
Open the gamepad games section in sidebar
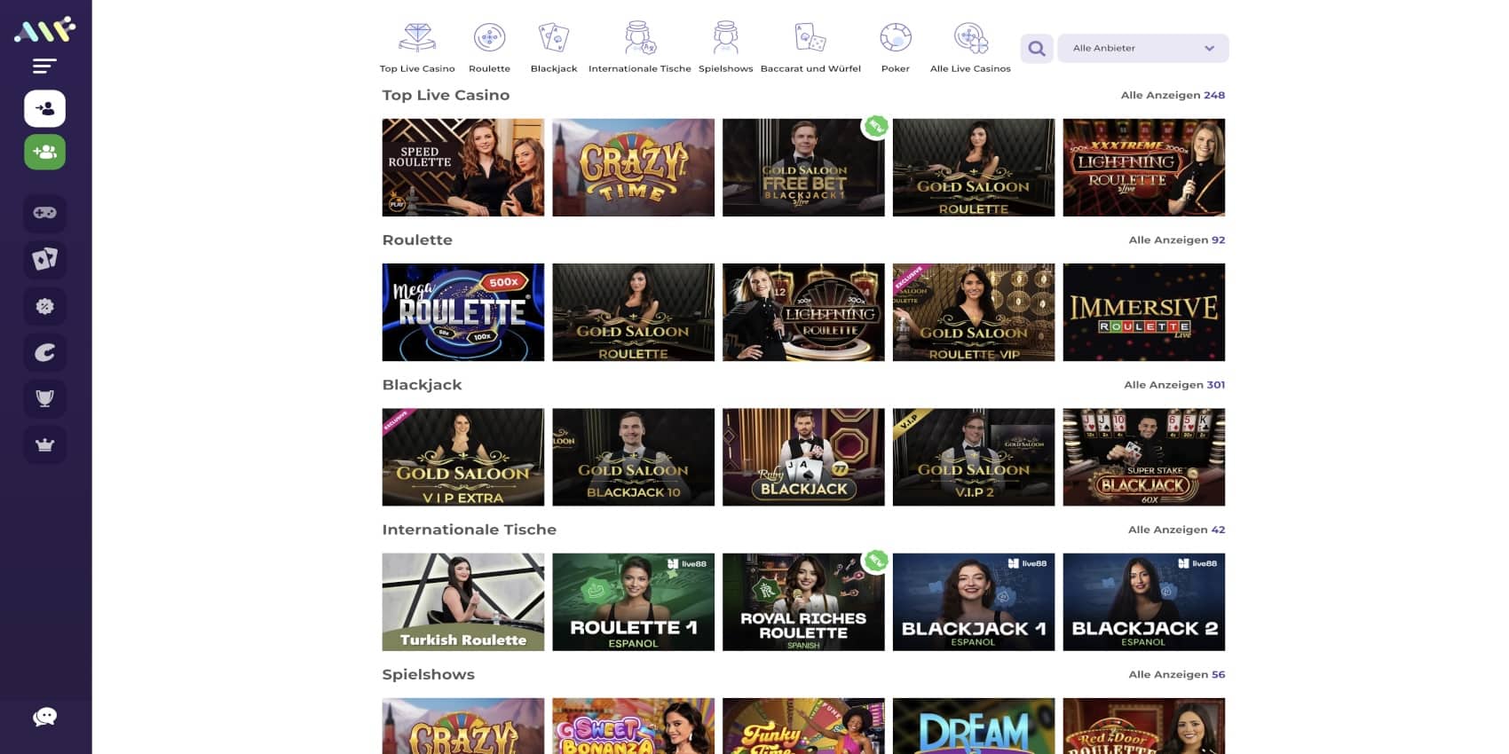pos(44,213)
